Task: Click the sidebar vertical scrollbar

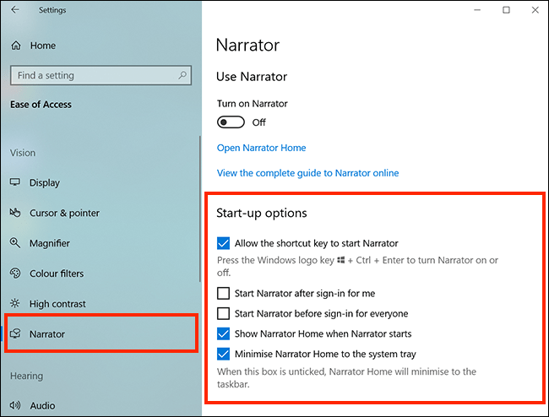Action: pos(200,208)
